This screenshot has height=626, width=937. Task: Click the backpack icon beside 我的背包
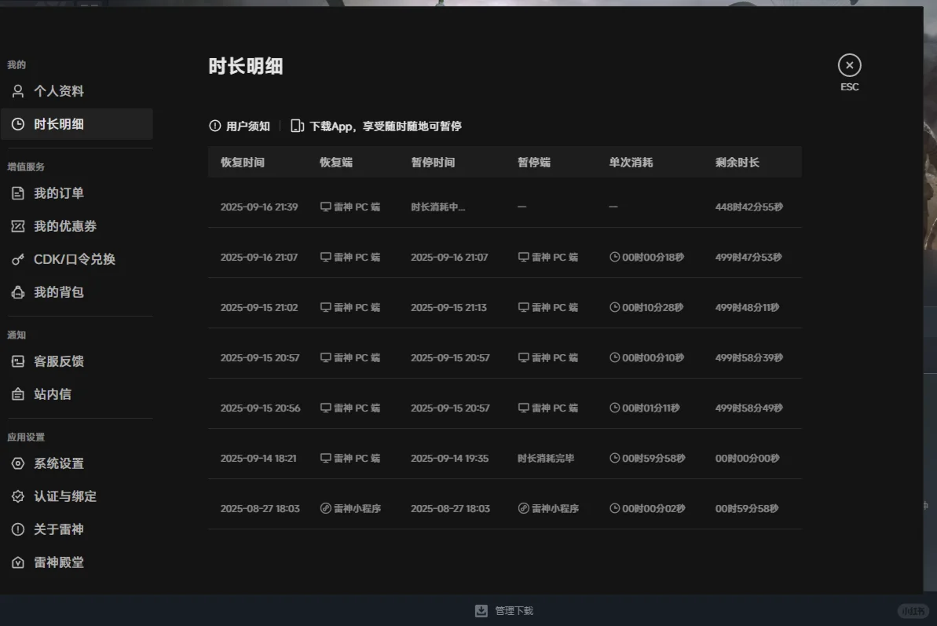(18, 292)
